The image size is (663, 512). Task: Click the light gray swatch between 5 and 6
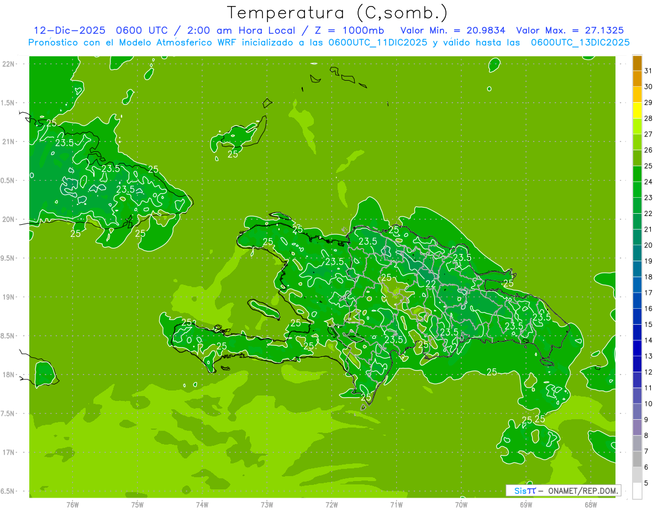(x=637, y=475)
